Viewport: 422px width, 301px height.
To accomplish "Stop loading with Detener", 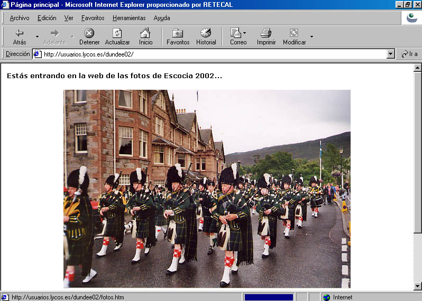I will 89,36.
